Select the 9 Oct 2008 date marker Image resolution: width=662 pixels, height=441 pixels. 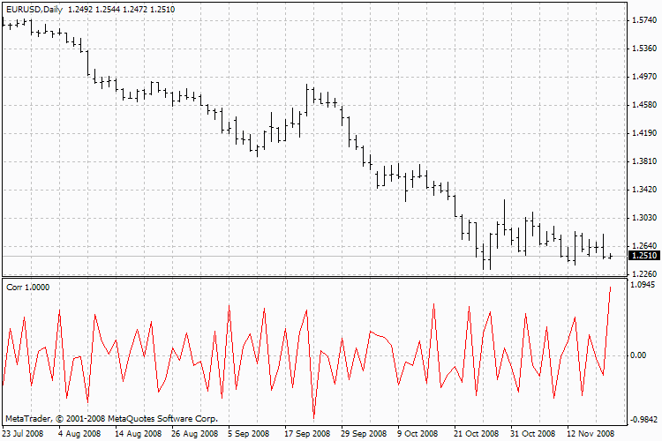[x=418, y=434]
